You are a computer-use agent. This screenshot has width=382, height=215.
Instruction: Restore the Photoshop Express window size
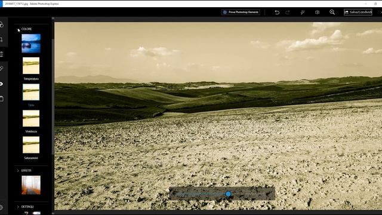(x=375, y=4)
